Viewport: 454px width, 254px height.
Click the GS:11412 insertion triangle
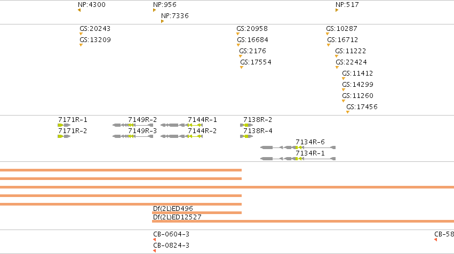click(344, 79)
